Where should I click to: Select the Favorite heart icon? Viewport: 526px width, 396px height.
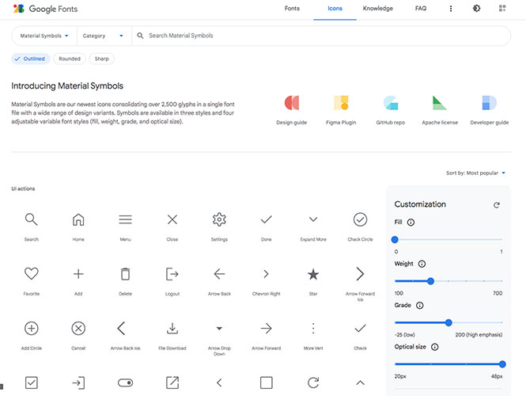pyautogui.click(x=31, y=274)
